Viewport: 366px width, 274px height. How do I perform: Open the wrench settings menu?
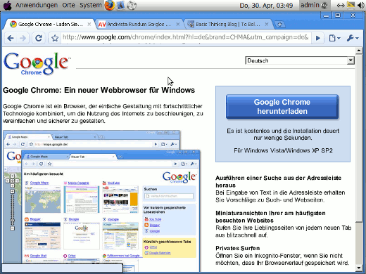[353, 38]
